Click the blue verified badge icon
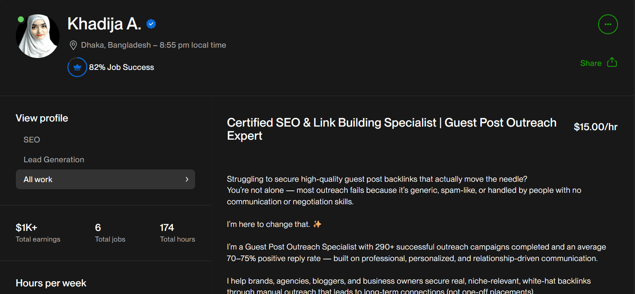 (x=151, y=24)
